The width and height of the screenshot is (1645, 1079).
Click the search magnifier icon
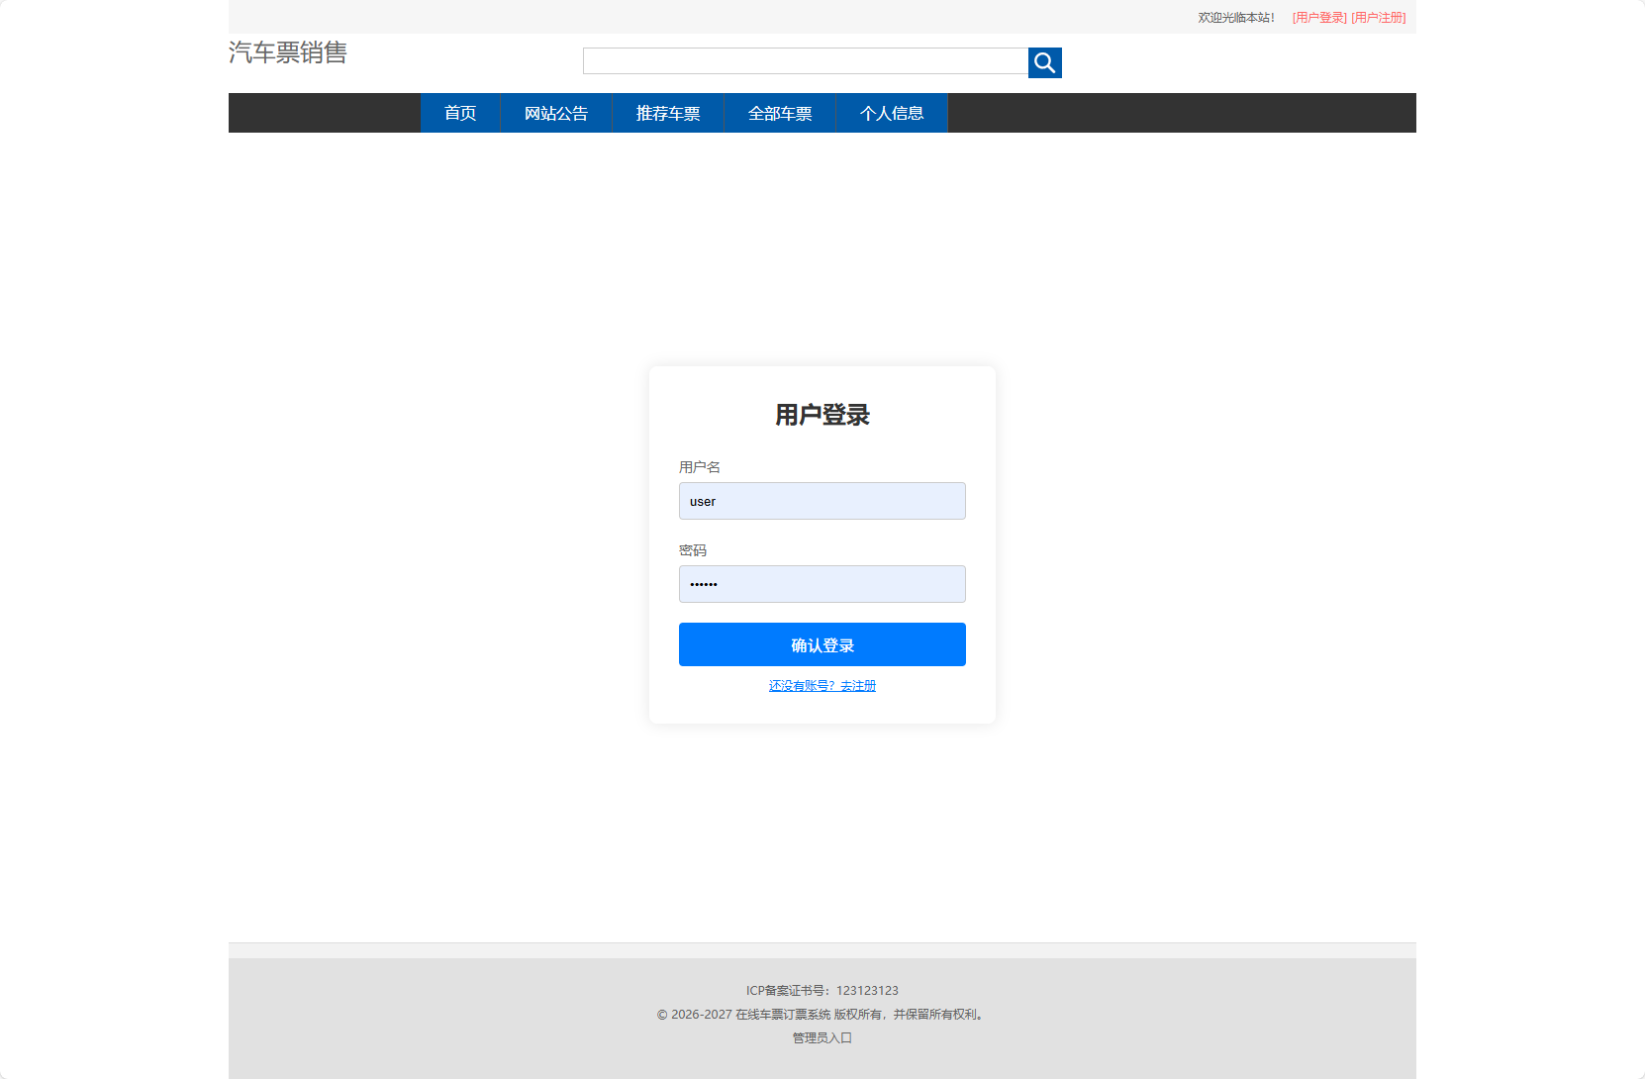click(x=1044, y=62)
